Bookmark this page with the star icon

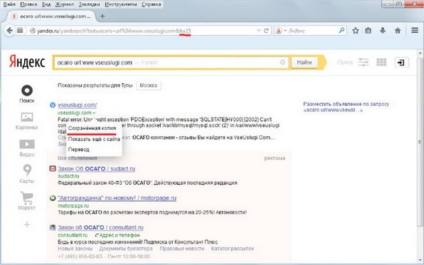coord(356,31)
